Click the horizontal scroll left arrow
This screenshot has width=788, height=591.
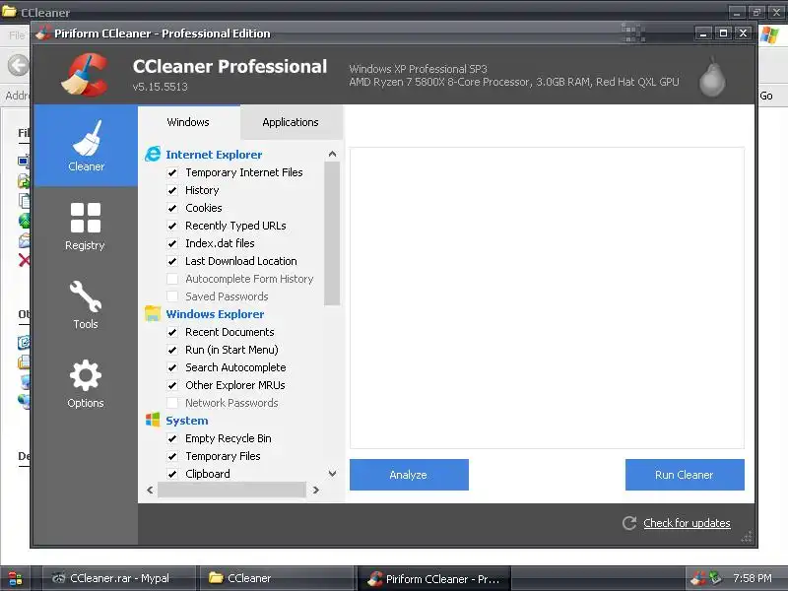(x=150, y=490)
